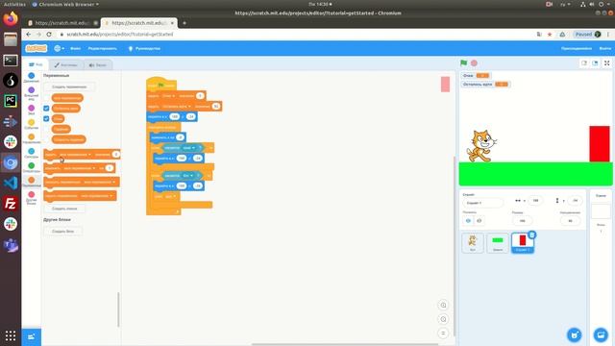
Task: Open FileZilla from the dock
Action: pos(11,204)
